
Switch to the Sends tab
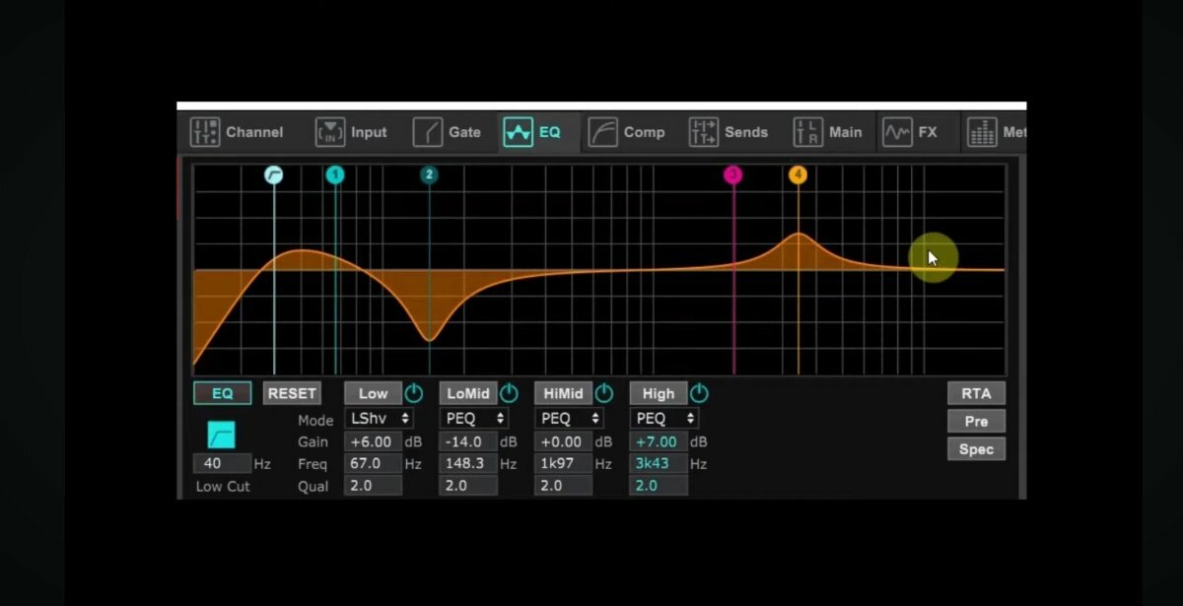point(729,132)
